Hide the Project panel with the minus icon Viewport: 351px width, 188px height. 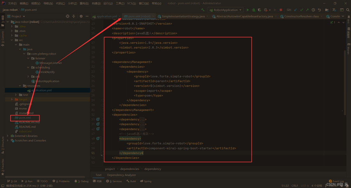click(x=87, y=16)
